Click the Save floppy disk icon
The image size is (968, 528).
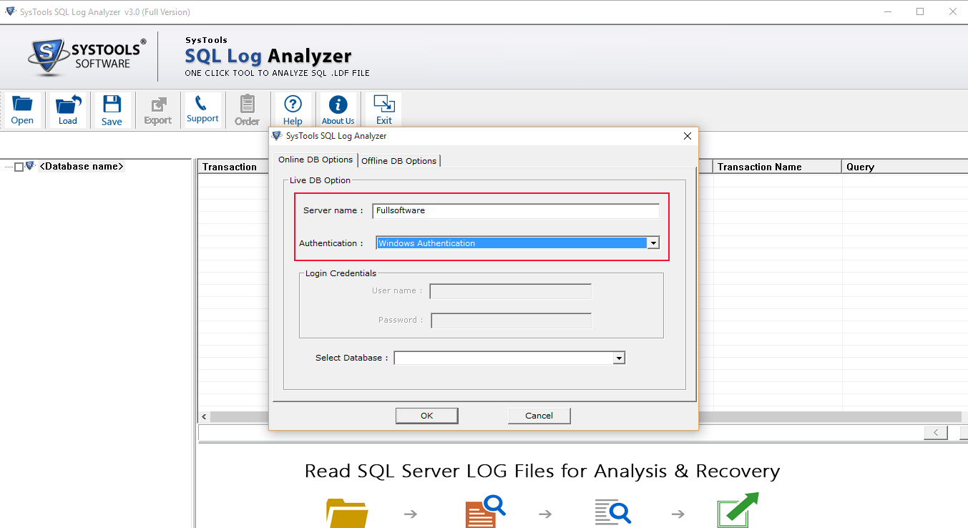(x=112, y=110)
